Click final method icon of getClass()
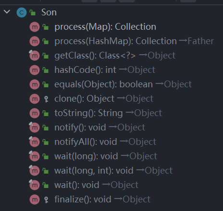Image resolution: width=223 pixels, height=211 pixels. tap(34, 55)
